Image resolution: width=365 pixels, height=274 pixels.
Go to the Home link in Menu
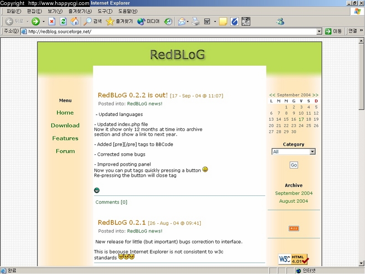65,112
